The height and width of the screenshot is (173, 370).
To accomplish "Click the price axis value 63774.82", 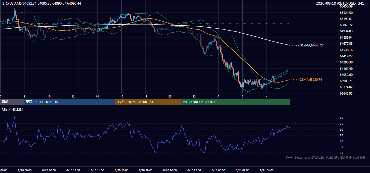I will pos(346,87).
